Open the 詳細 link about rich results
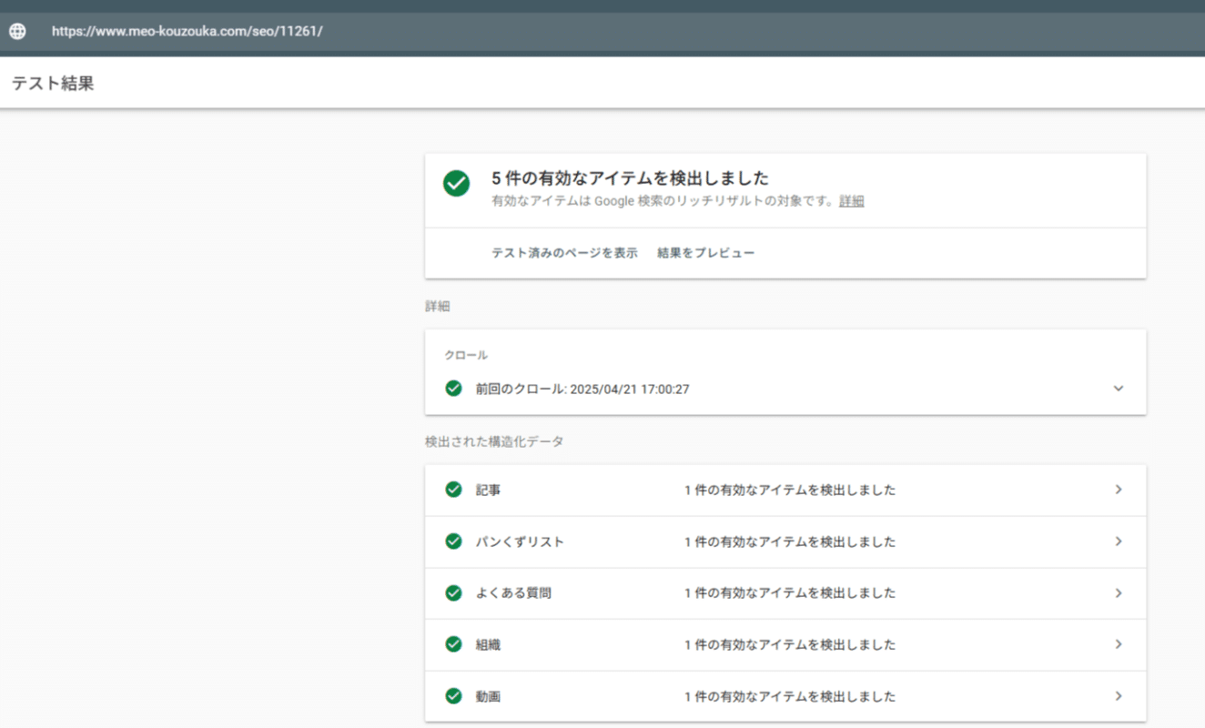 (852, 201)
